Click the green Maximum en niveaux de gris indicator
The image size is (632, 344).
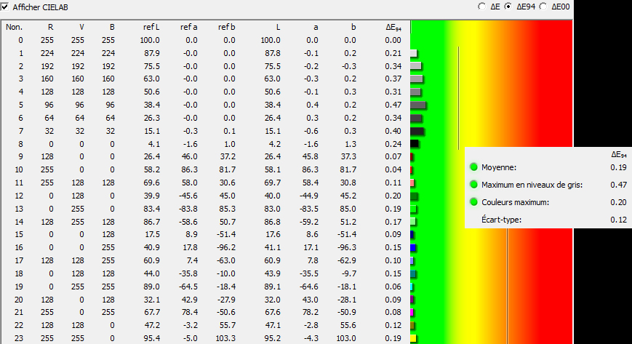[473, 185]
